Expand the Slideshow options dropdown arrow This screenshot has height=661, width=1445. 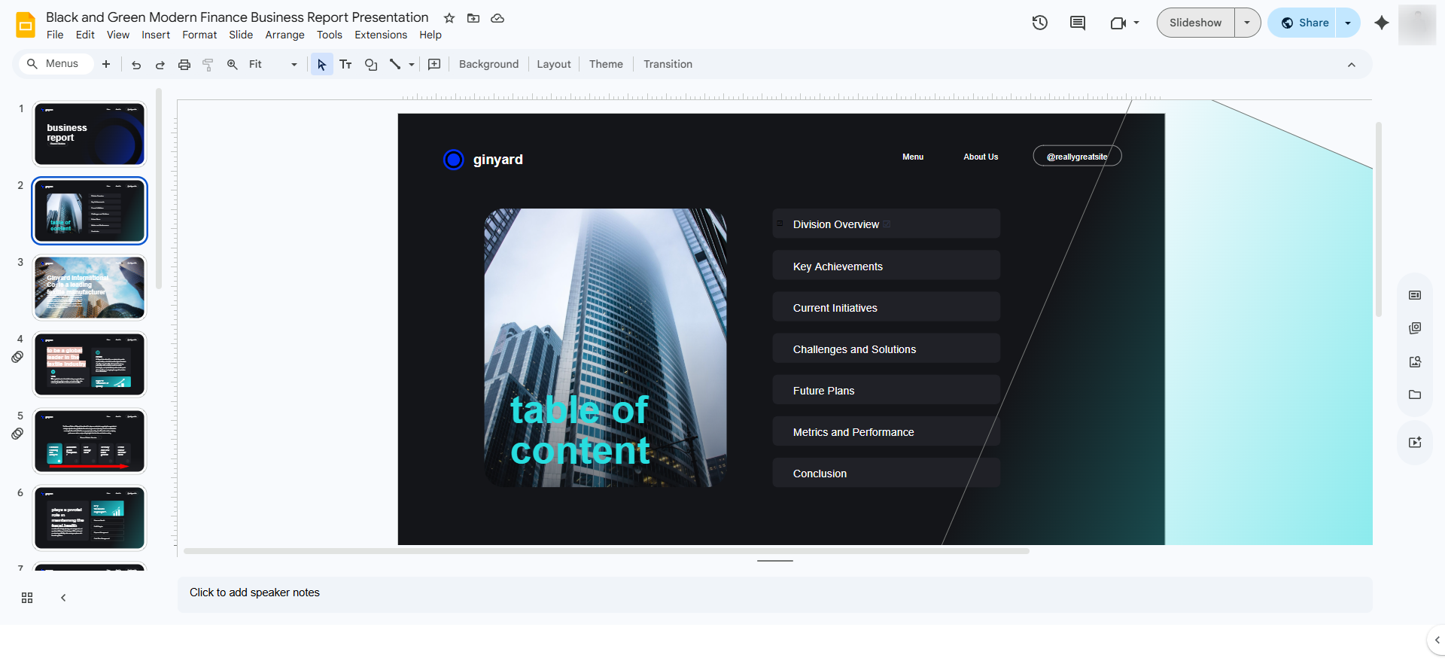[x=1247, y=23]
